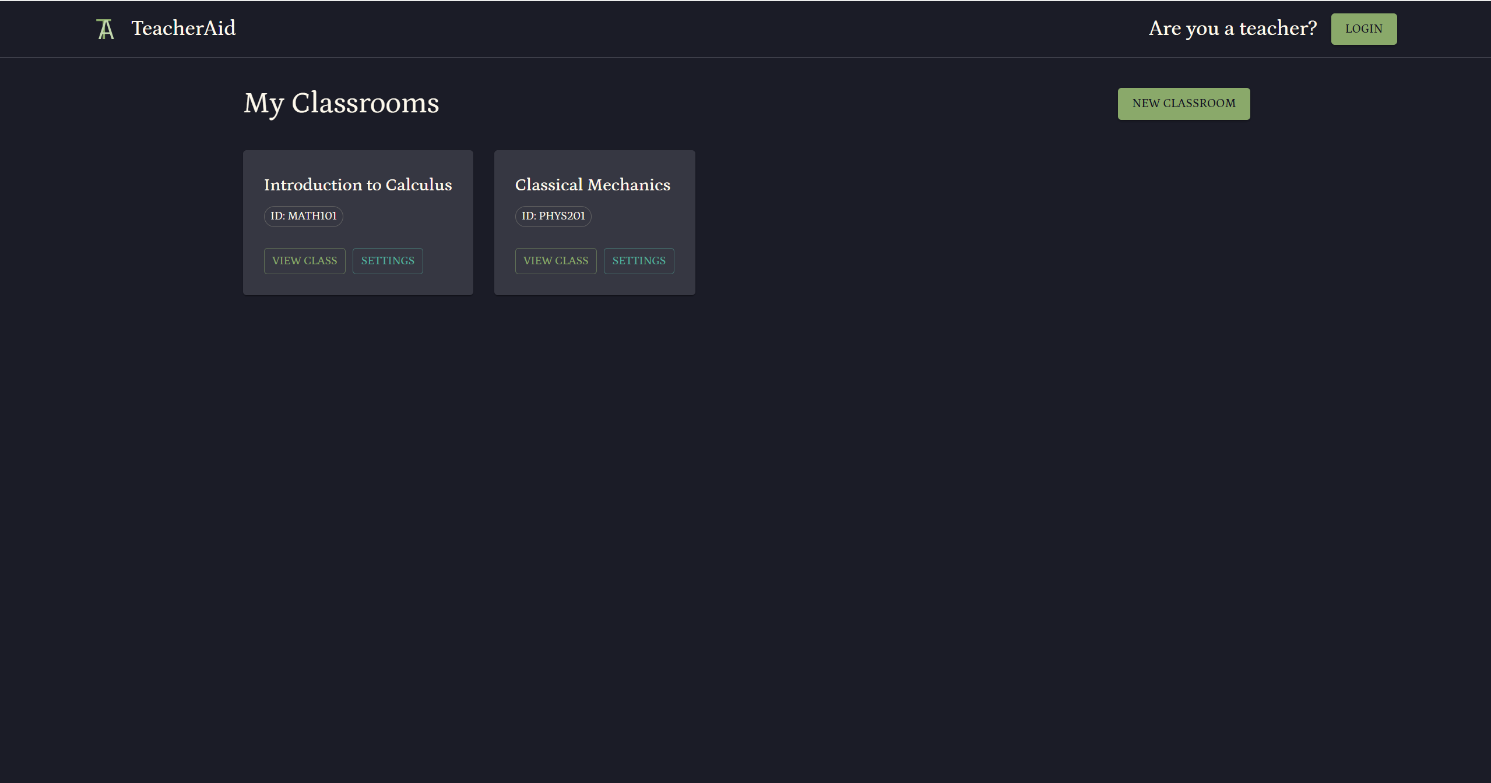View the Classical Mechanics class

[x=555, y=261]
